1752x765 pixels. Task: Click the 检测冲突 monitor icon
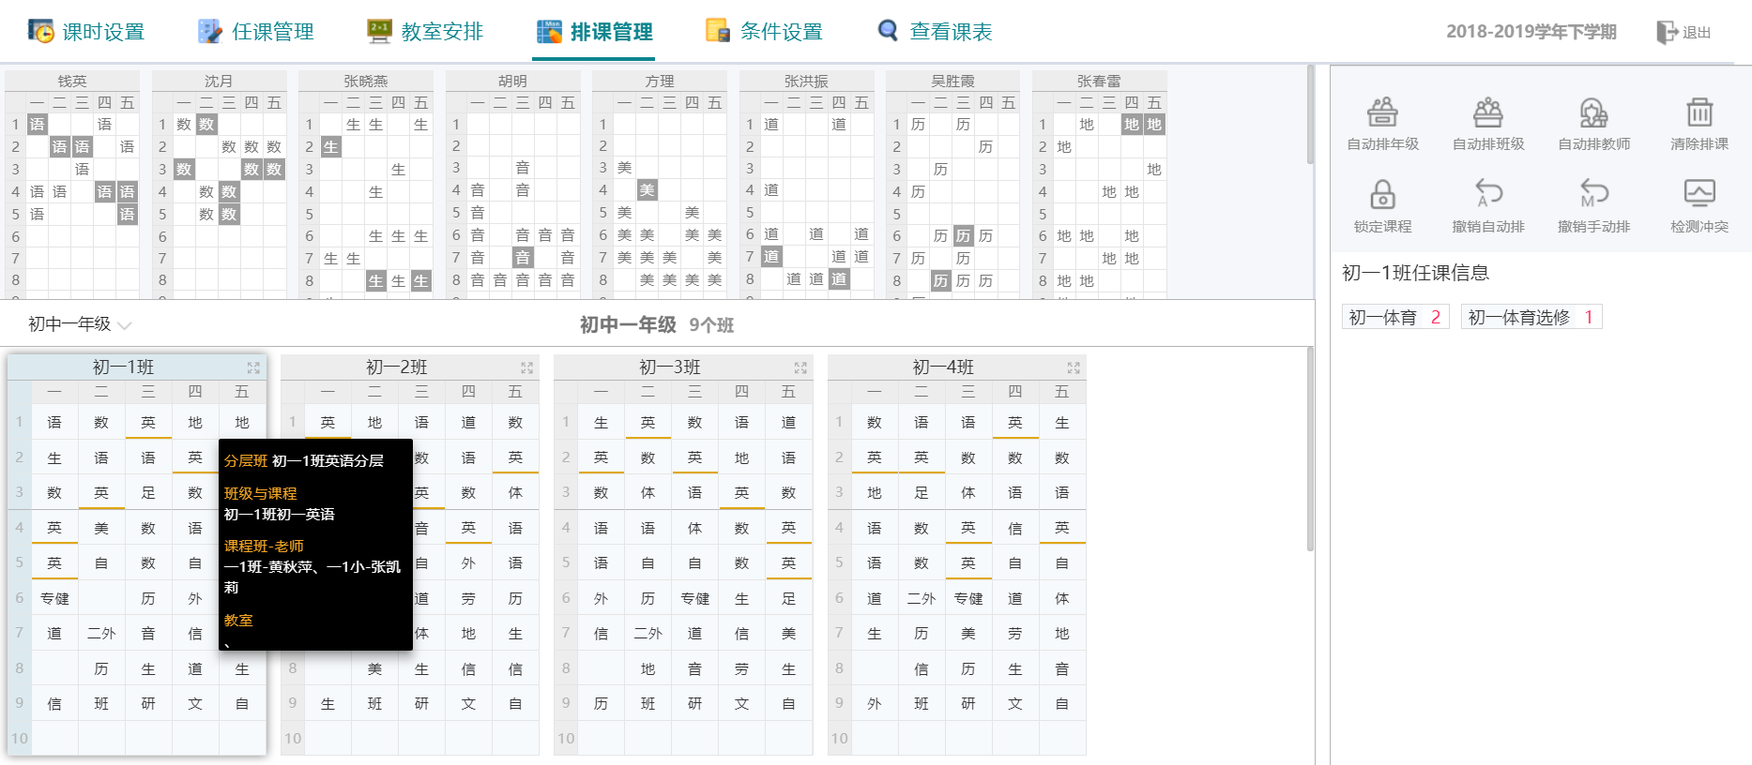pos(1699,193)
